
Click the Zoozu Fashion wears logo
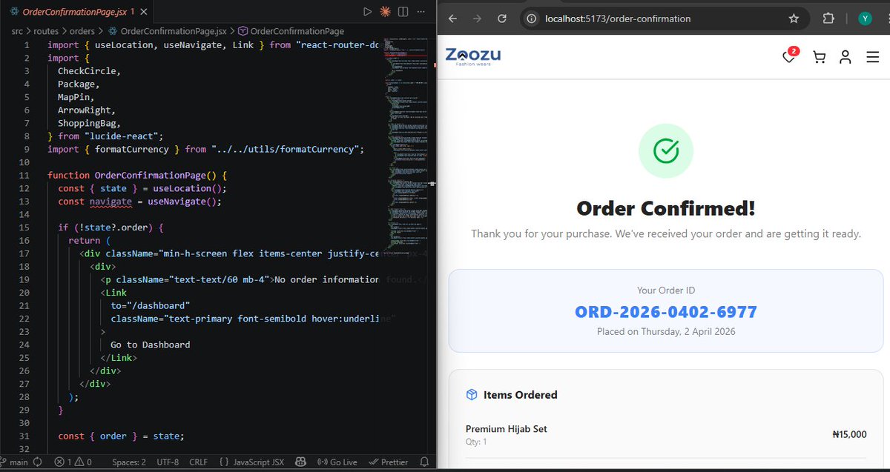(x=473, y=56)
